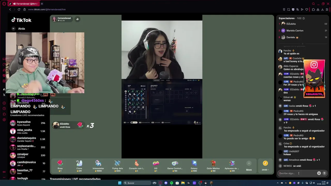This screenshot has height=186, width=331.
Task: Send the GG gift
Action: point(156,166)
